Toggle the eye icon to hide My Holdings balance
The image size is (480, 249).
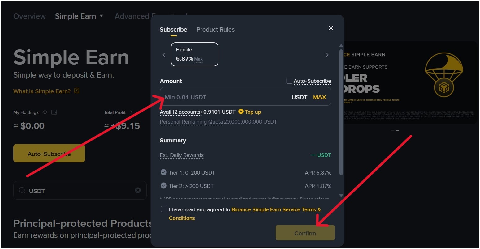pos(45,112)
